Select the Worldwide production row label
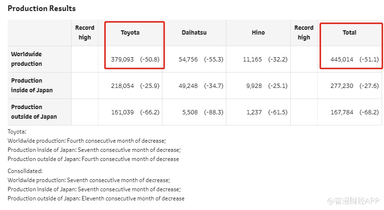The height and width of the screenshot is (210, 384). 26,59
